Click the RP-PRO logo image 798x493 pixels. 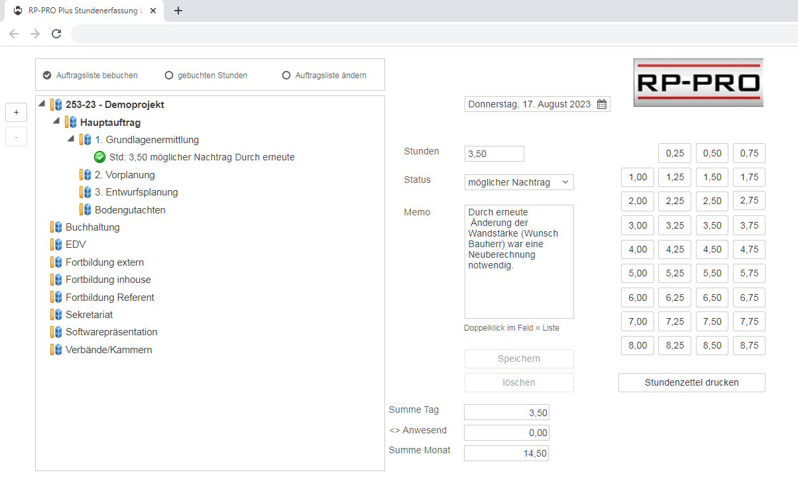tap(698, 82)
